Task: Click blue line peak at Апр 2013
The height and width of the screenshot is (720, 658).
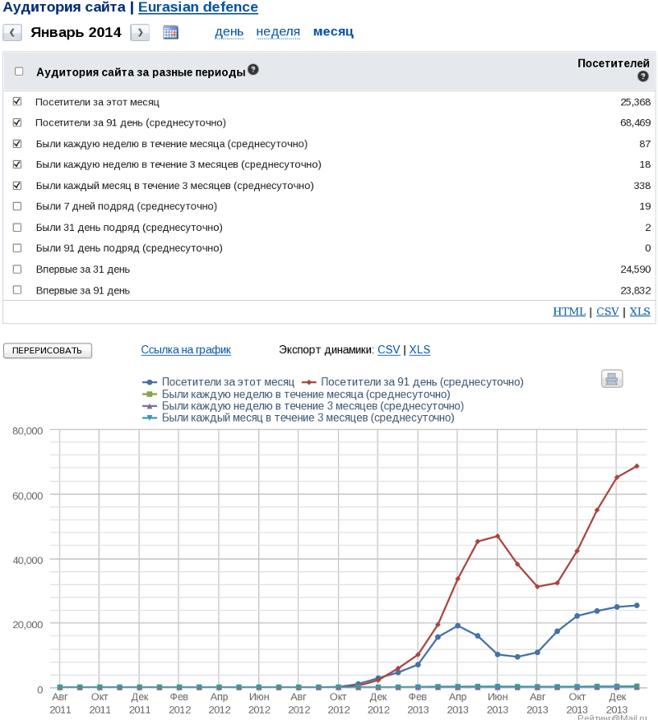Action: coord(457,625)
